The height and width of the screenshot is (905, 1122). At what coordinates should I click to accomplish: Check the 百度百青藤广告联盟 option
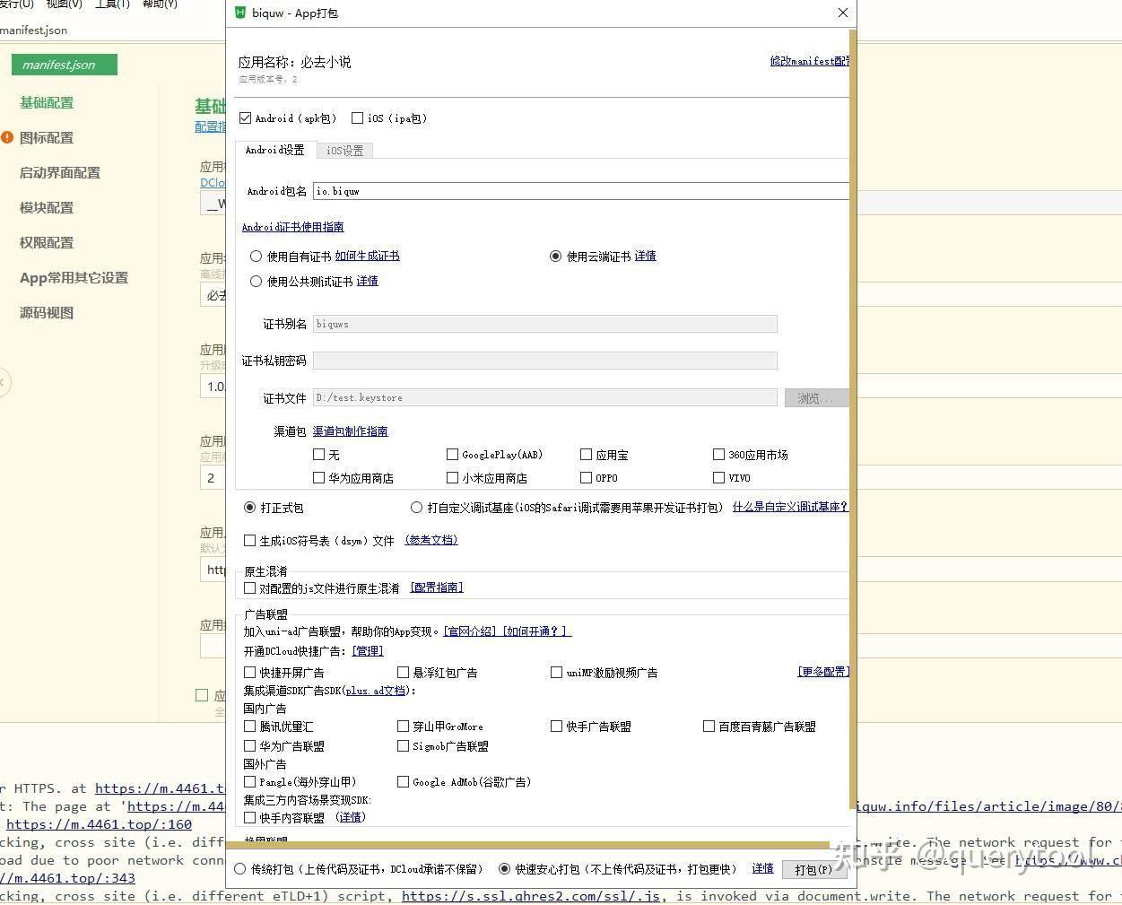coord(709,727)
